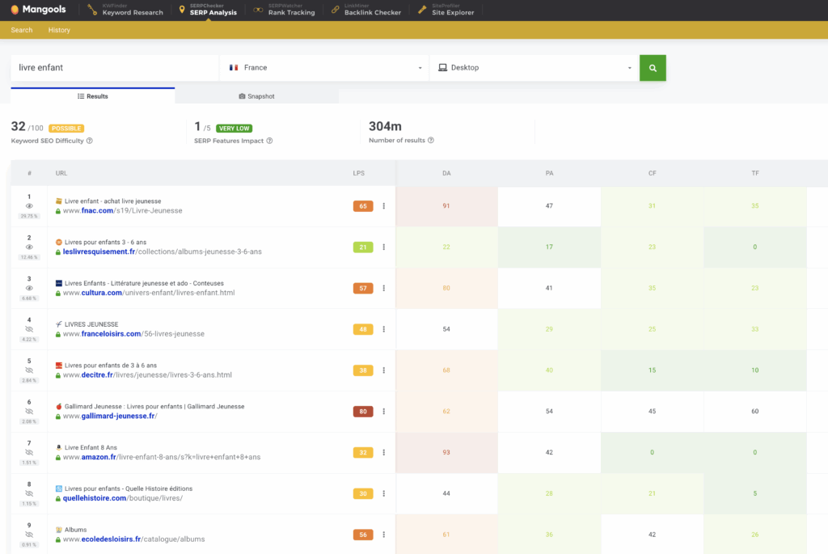The image size is (828, 554).
Task: Click the Gallimard Jeunesse favicon in row 6
Action: tap(58, 407)
